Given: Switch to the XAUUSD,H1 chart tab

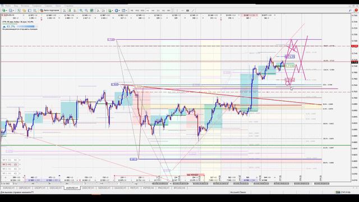Looking at the screenshot, I should pos(120,188).
